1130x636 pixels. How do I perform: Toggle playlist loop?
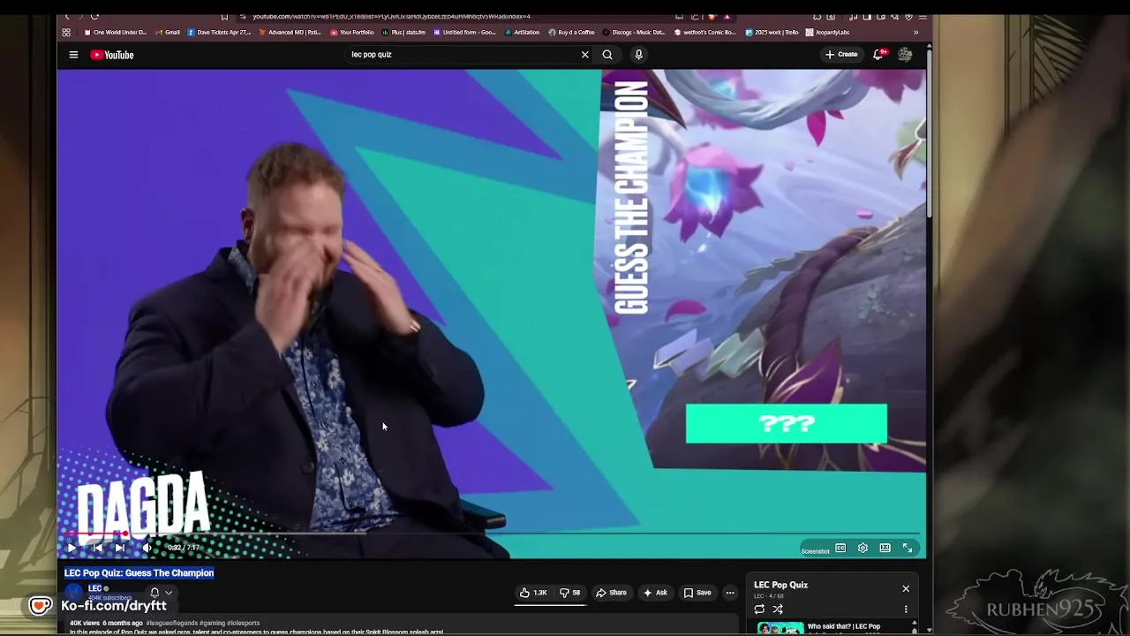[x=759, y=609]
